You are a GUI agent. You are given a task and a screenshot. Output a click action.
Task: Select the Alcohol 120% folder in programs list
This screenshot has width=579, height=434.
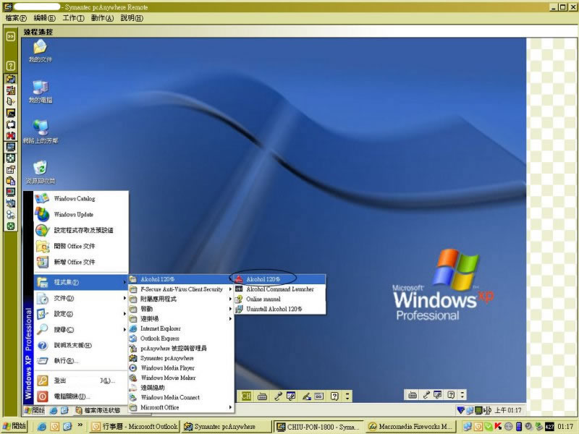coord(181,279)
